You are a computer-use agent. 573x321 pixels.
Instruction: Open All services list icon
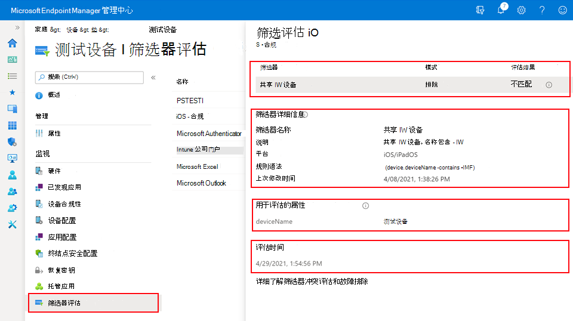click(12, 76)
